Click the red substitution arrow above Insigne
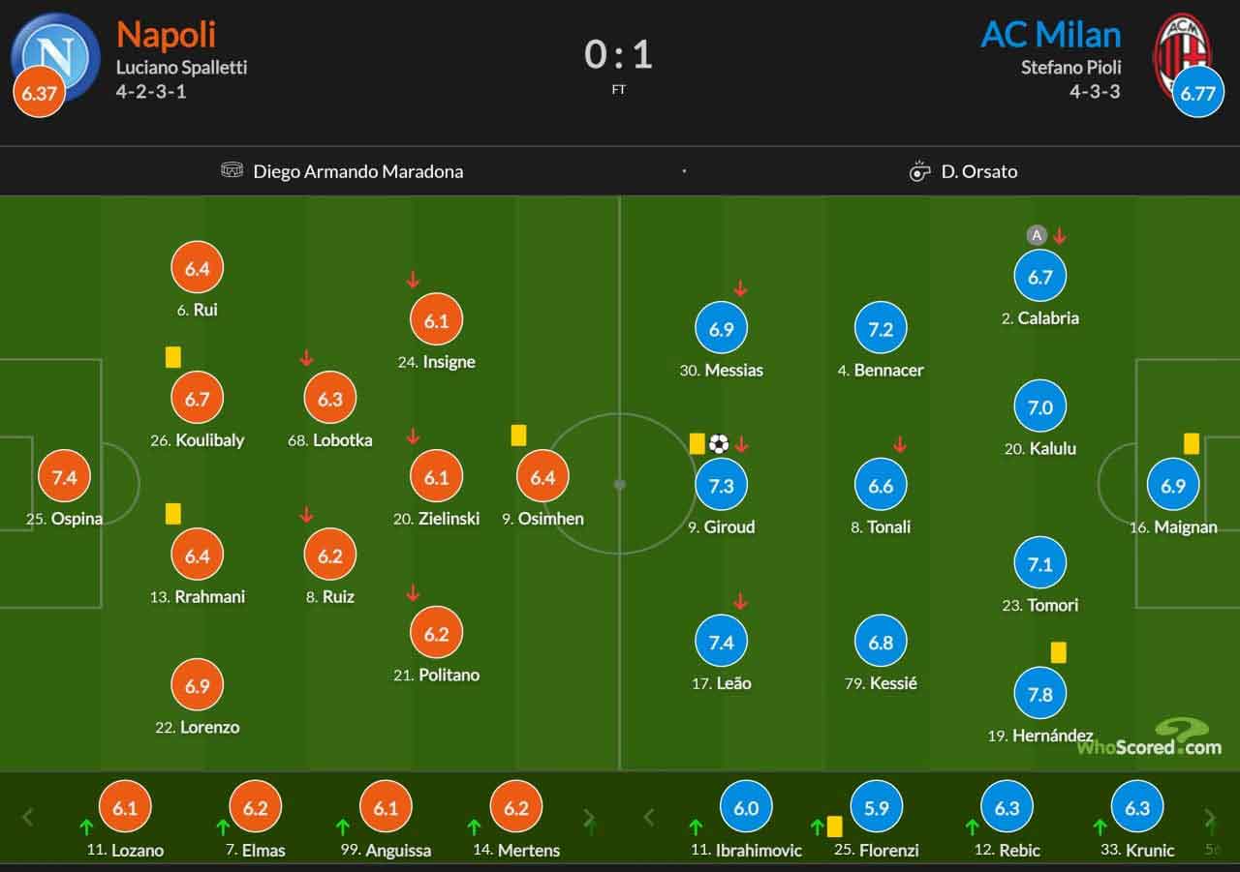The width and height of the screenshot is (1240, 872). (x=413, y=280)
